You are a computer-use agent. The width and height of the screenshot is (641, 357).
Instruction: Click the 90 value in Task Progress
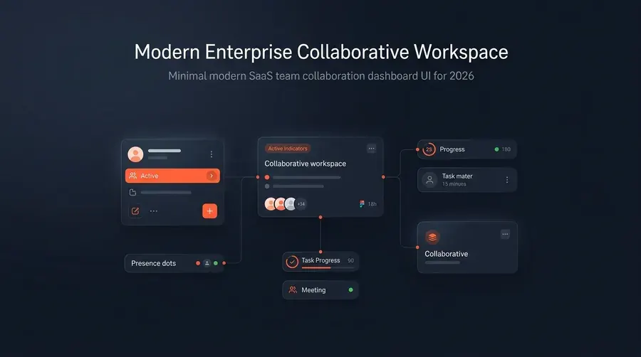[x=350, y=261]
